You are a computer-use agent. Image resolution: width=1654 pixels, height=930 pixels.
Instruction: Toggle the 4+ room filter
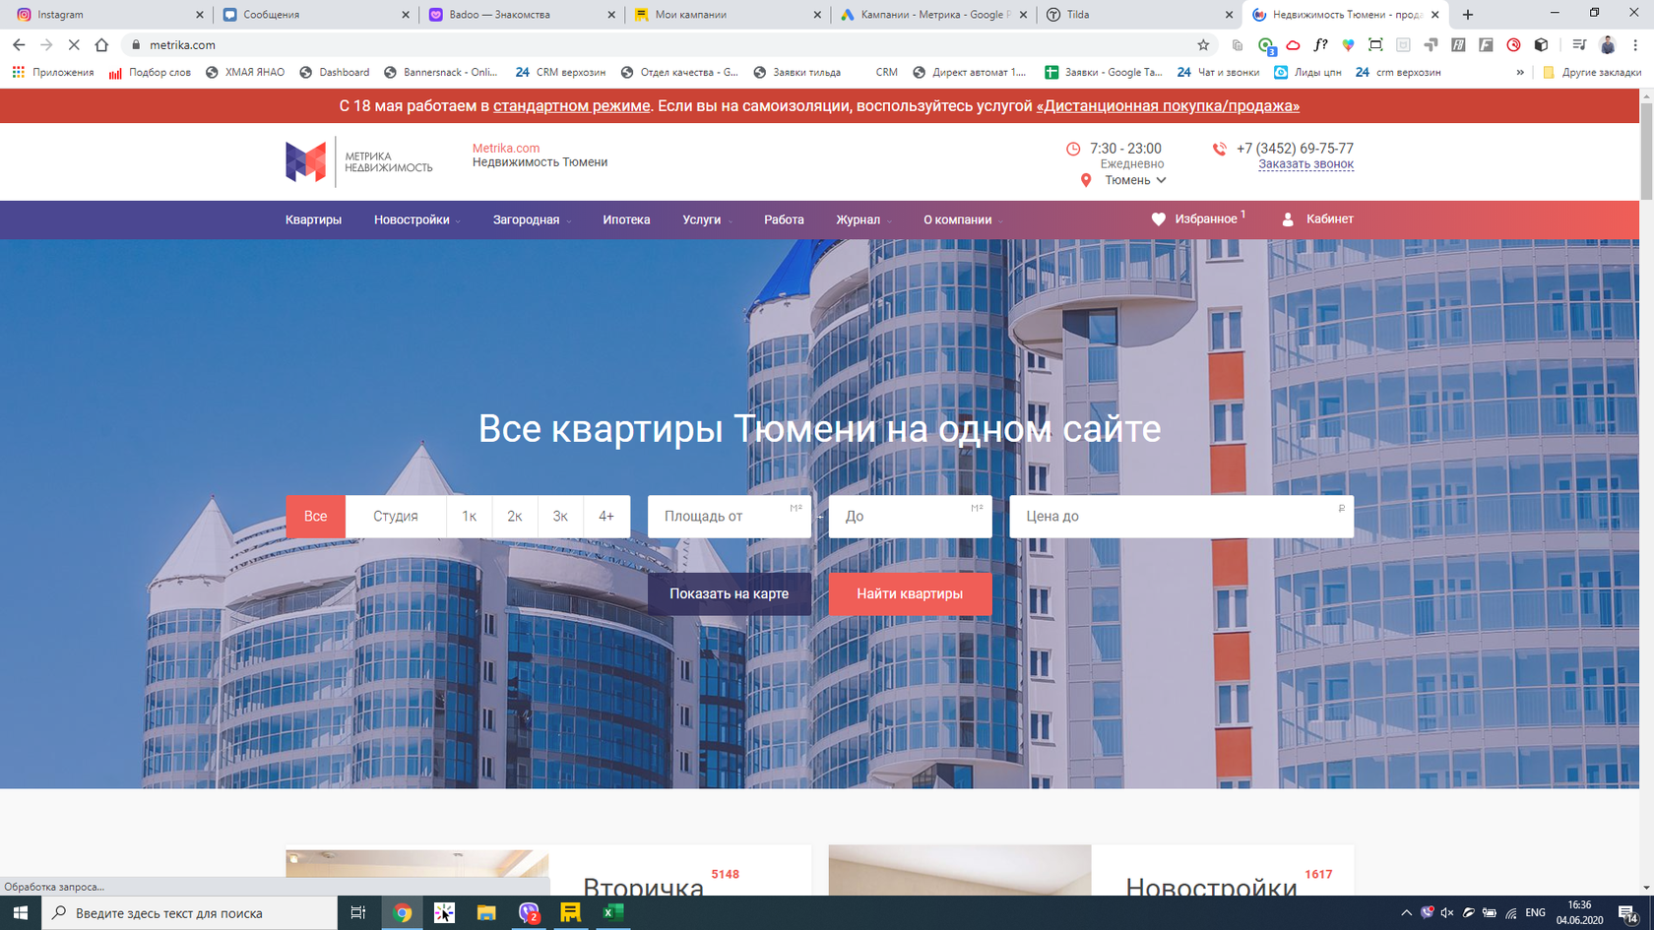(x=606, y=517)
